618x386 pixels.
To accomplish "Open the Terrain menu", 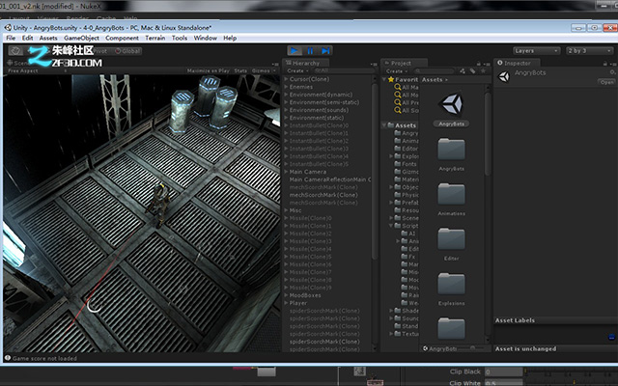I will point(155,38).
